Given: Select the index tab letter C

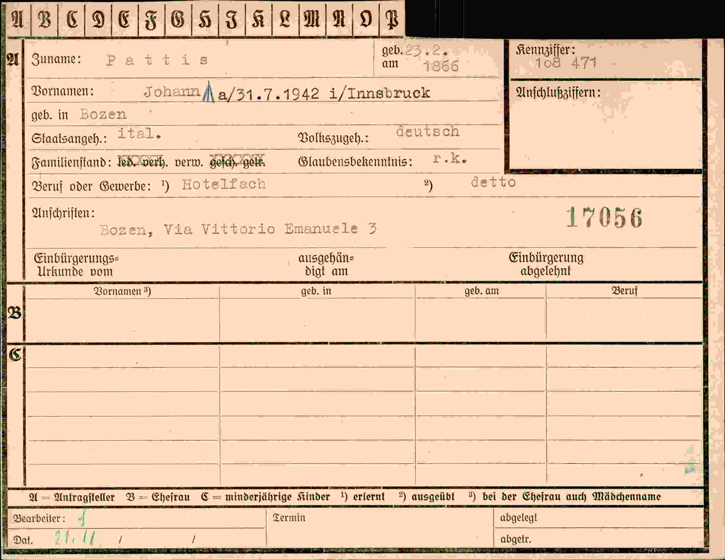Looking at the screenshot, I should click(72, 19).
